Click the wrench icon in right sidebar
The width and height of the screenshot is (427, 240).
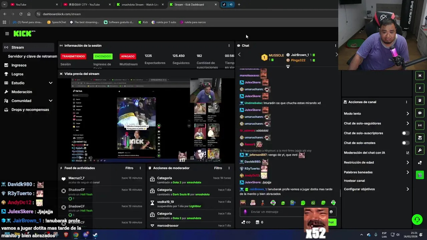(420, 150)
